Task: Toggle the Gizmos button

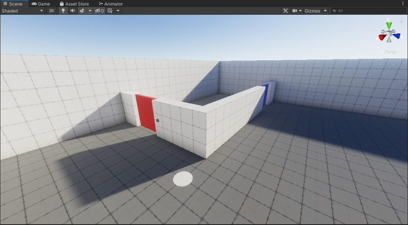Action: pos(312,11)
